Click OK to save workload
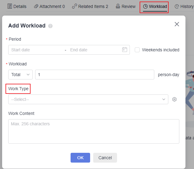Viewport: 194px width, 169px height. tap(80, 158)
